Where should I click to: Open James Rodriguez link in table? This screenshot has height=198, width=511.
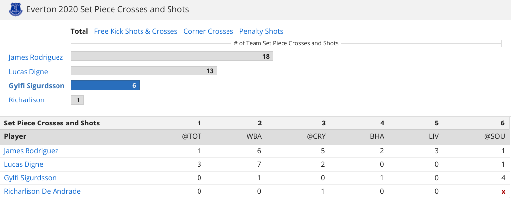click(x=31, y=151)
